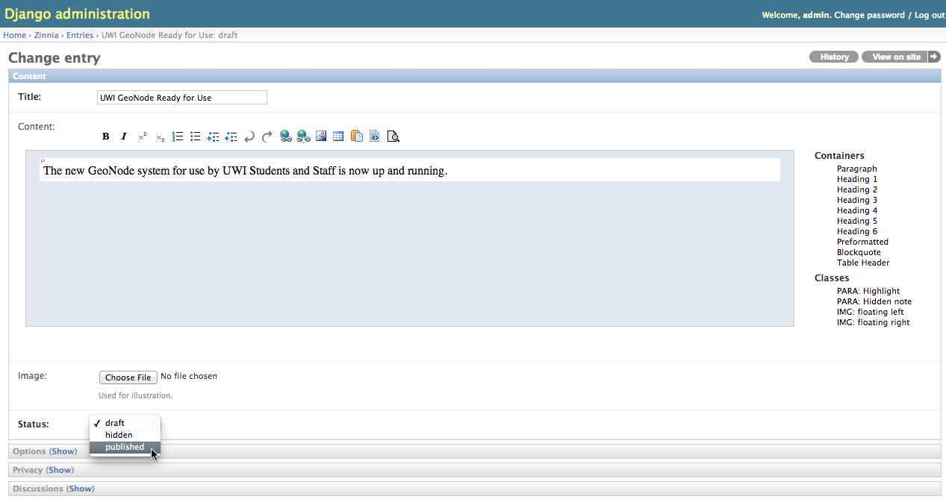Remove hyperlink with the unlink icon
This screenshot has width=946, height=499.
coord(303,136)
